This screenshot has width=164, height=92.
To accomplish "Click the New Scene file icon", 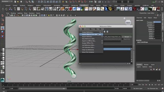I will [15, 2].
